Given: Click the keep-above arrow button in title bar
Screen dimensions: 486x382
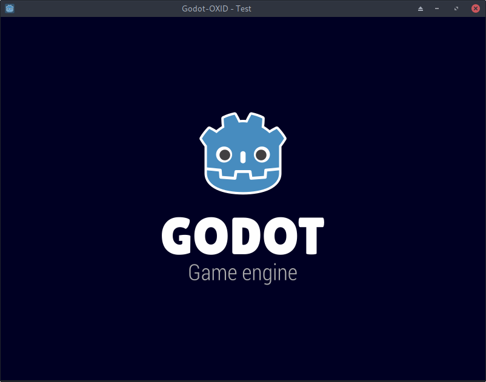Looking at the screenshot, I should [421, 8].
